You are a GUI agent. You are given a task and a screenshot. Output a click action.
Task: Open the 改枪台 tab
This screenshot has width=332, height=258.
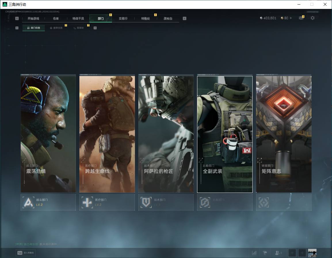pos(168,18)
